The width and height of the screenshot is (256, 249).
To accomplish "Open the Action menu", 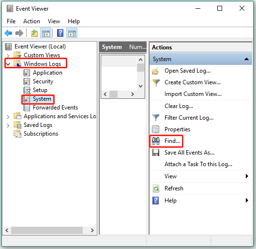I will (31, 21).
